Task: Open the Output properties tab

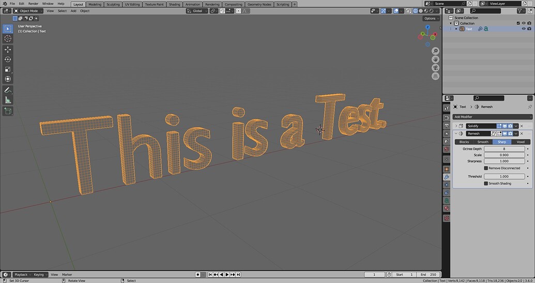Action: [447, 126]
